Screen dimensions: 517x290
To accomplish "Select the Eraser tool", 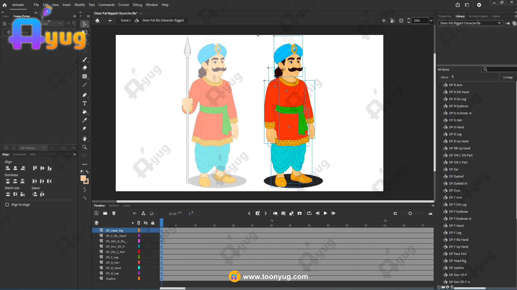I will [85, 68].
